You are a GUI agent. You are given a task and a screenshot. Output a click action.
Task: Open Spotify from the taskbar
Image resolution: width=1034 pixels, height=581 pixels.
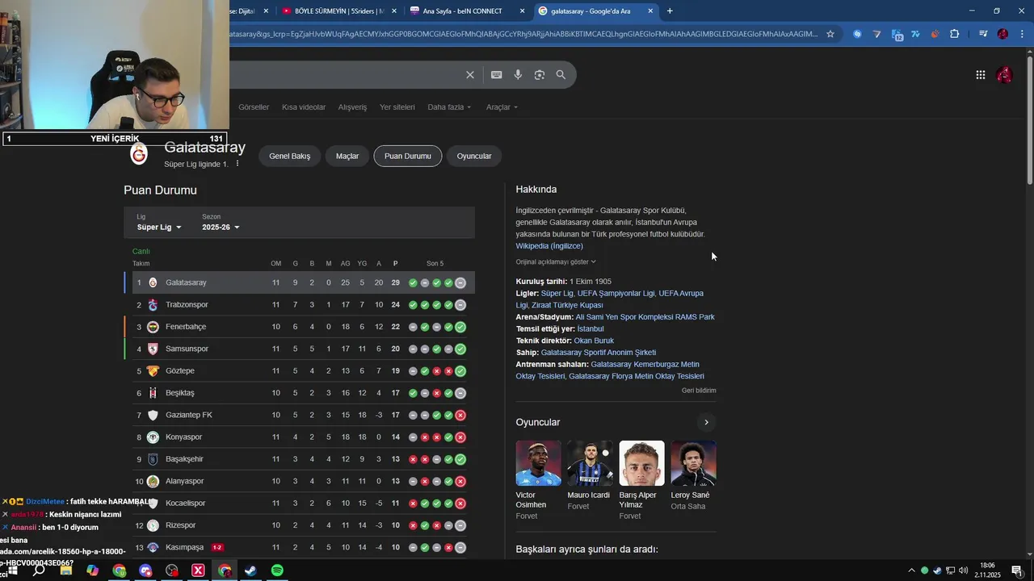277,571
